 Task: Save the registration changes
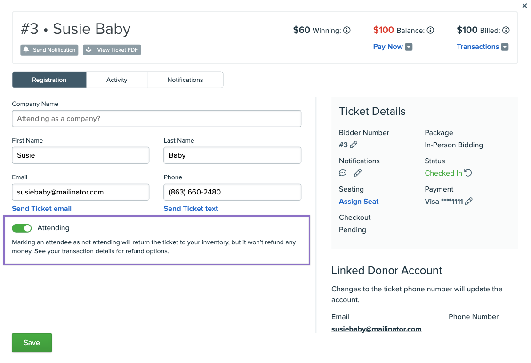point(32,343)
